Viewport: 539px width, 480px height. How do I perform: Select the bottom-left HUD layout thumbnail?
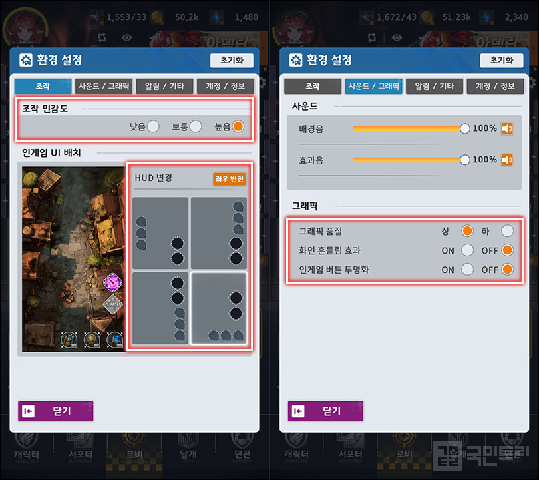160,308
